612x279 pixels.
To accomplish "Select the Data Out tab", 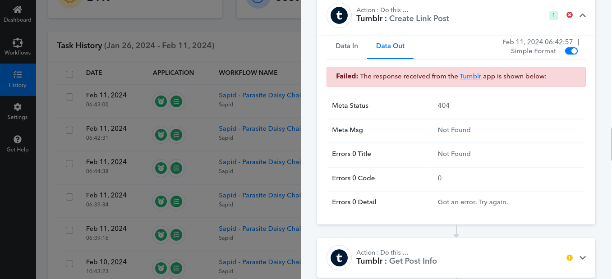I will (x=390, y=46).
